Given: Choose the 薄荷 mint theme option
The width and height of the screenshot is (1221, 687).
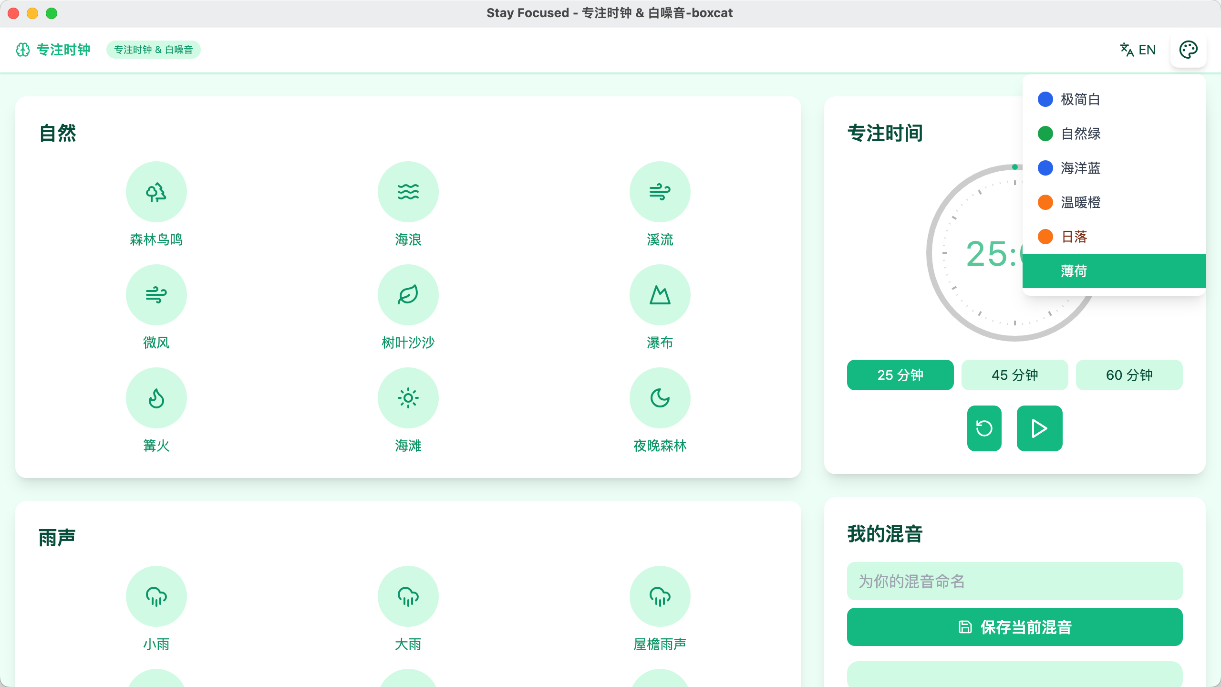Looking at the screenshot, I should 1114,271.
